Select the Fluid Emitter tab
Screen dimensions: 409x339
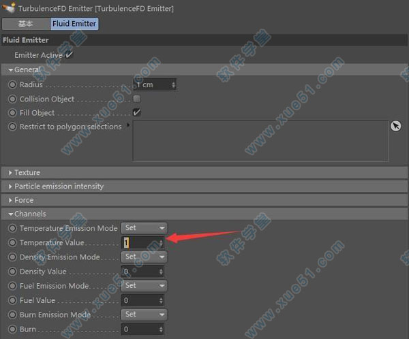74,24
